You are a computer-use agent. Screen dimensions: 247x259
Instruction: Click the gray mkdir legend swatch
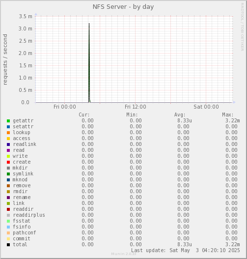8,168
